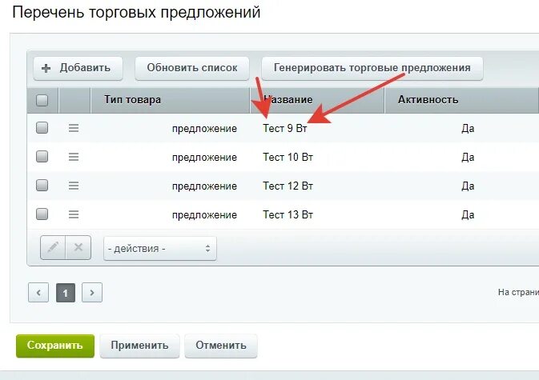Click Да activity value in Тест 9 Вт row
This screenshot has width=539, height=380.
pos(468,129)
